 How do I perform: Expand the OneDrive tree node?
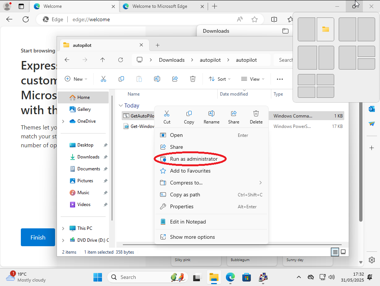tap(63, 121)
